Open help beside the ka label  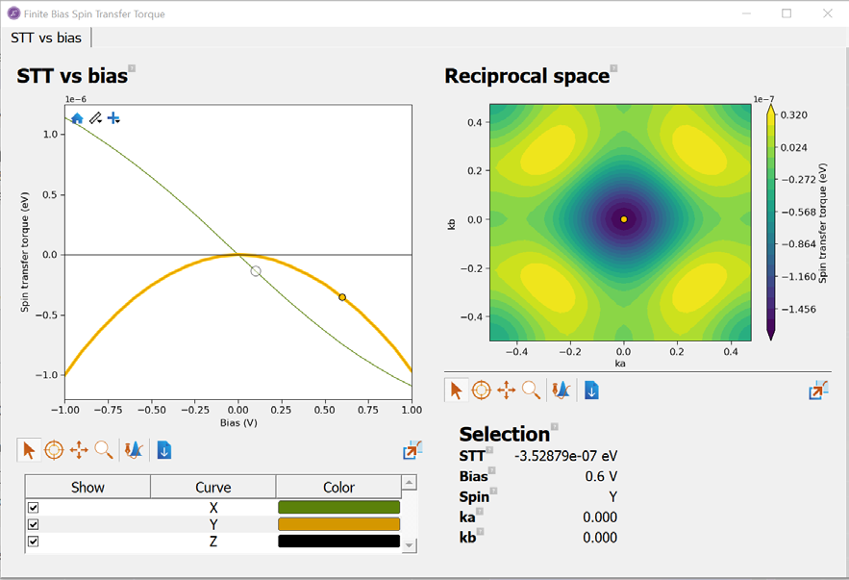tap(479, 511)
